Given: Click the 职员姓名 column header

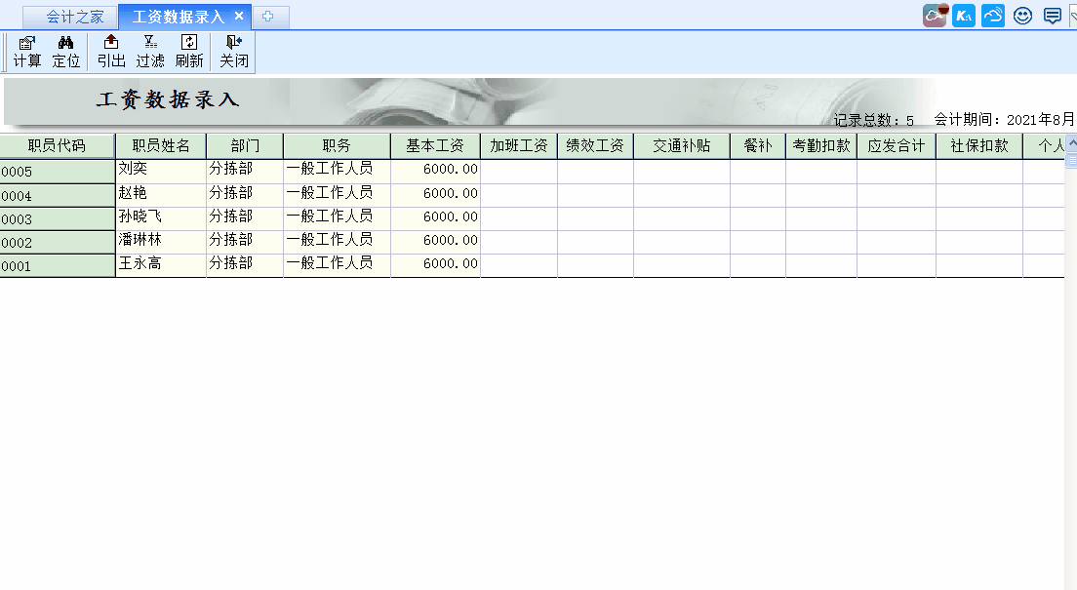Looking at the screenshot, I should (x=161, y=146).
